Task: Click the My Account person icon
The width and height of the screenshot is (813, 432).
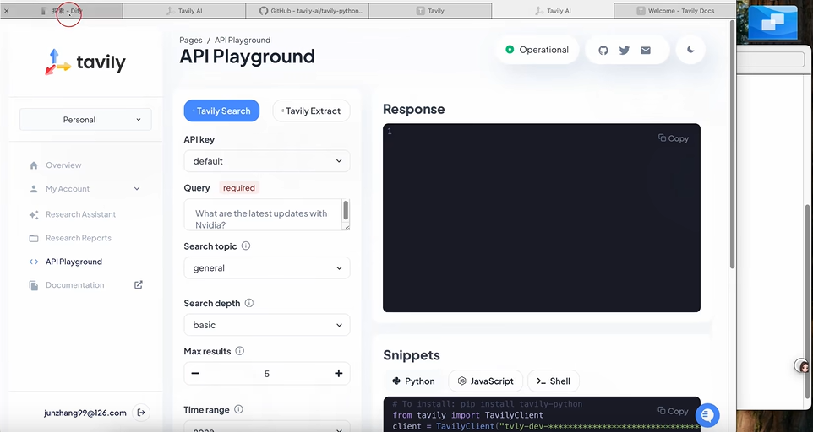Action: [34, 189]
